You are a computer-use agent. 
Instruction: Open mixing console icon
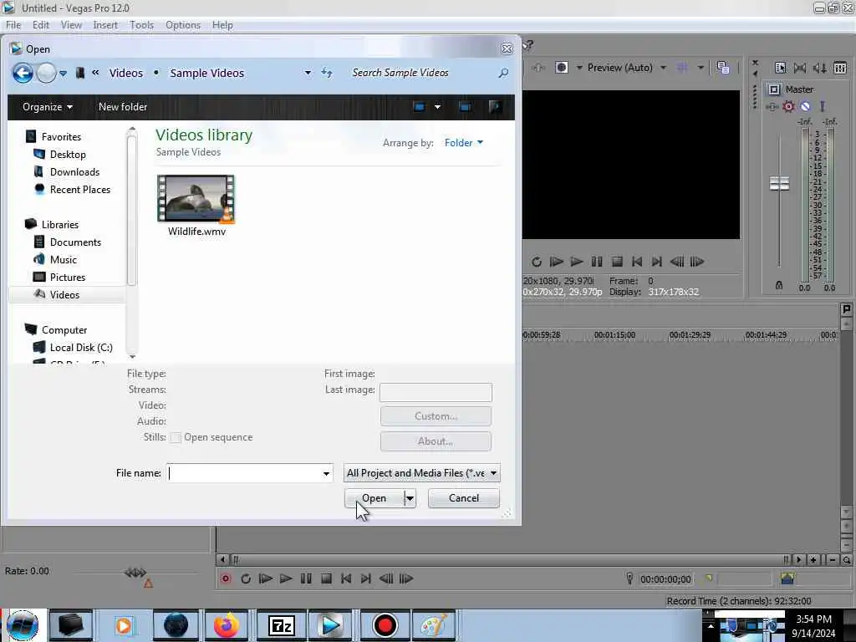pyautogui.click(x=840, y=68)
